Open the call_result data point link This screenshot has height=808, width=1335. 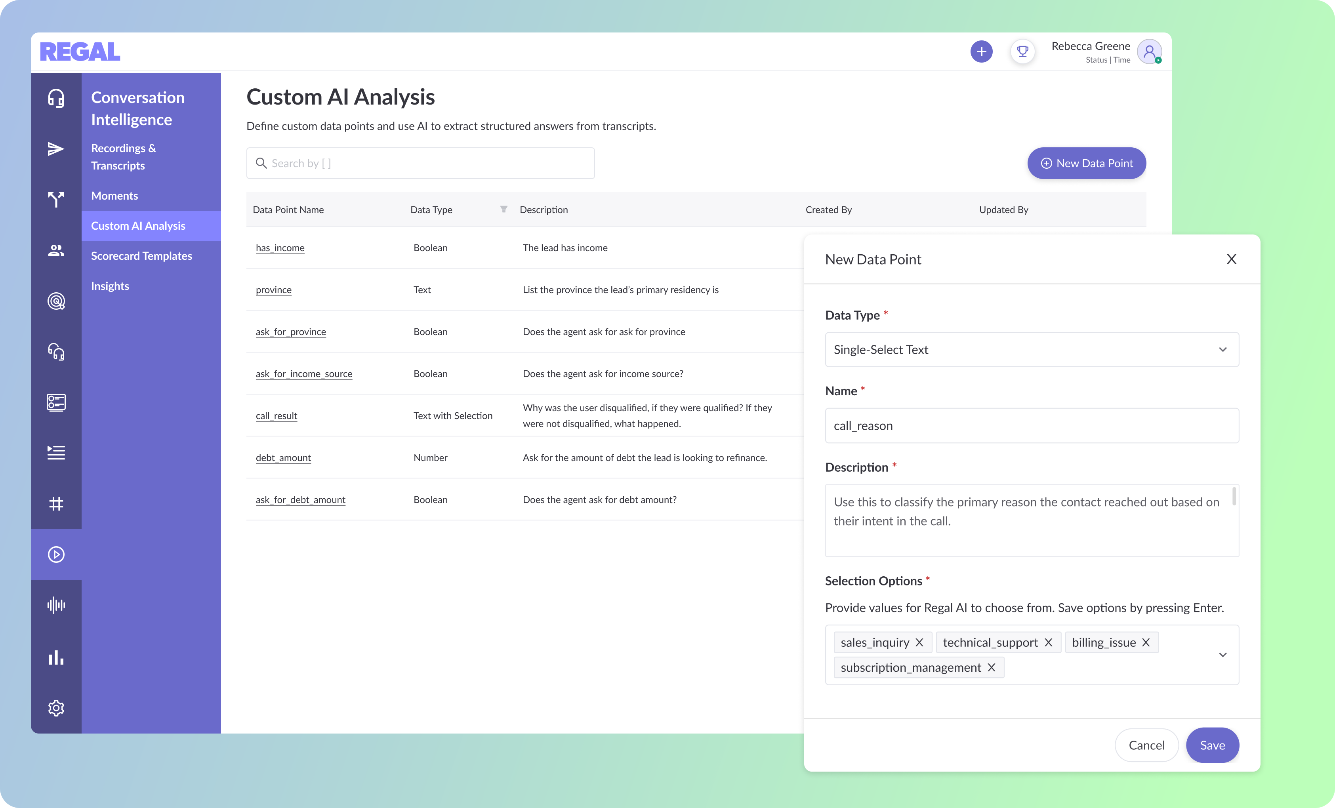pos(277,416)
